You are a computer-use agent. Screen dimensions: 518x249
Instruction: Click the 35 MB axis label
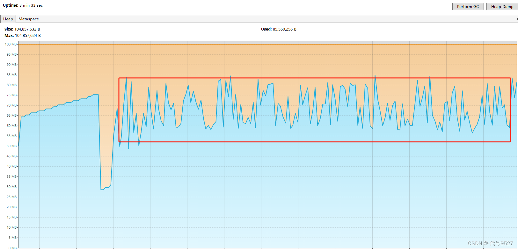point(11,176)
